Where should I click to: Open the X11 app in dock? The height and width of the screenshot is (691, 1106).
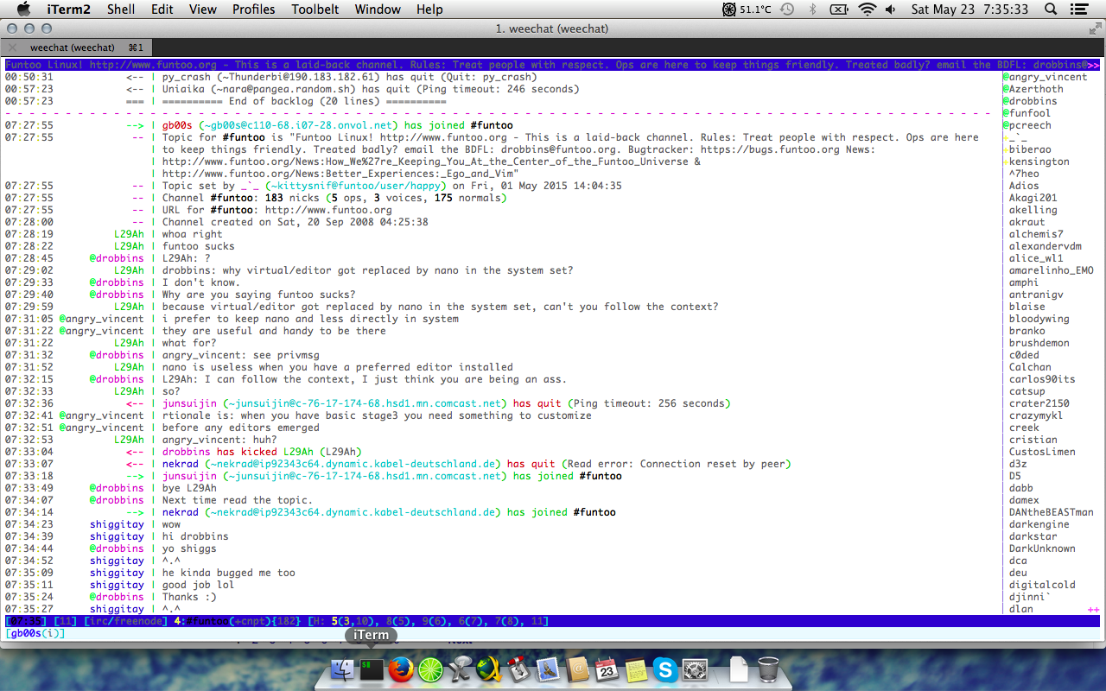(460, 669)
